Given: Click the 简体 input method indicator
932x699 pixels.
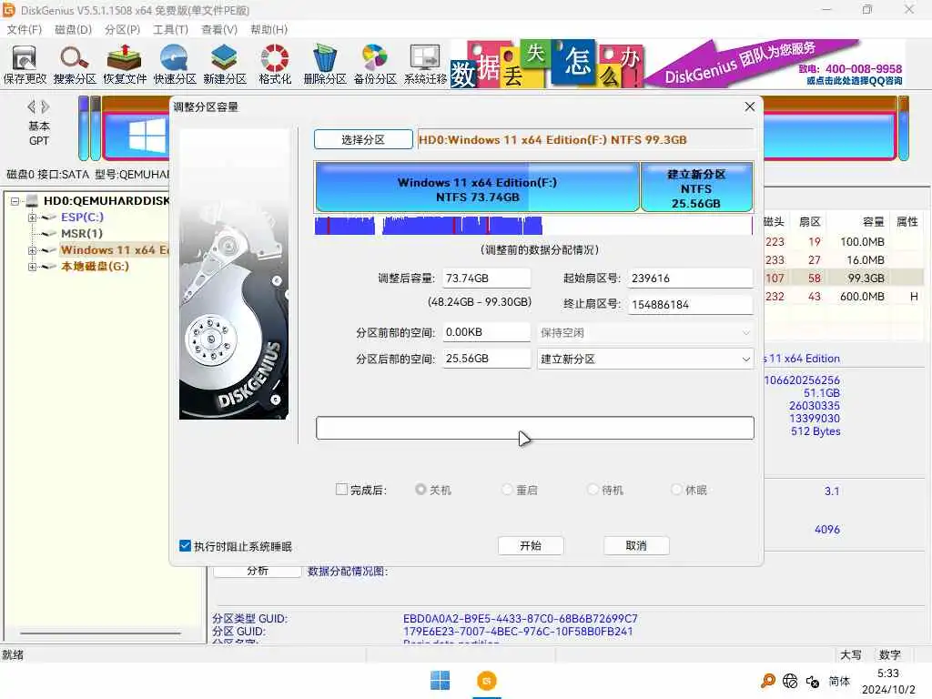Looking at the screenshot, I should coord(839,681).
